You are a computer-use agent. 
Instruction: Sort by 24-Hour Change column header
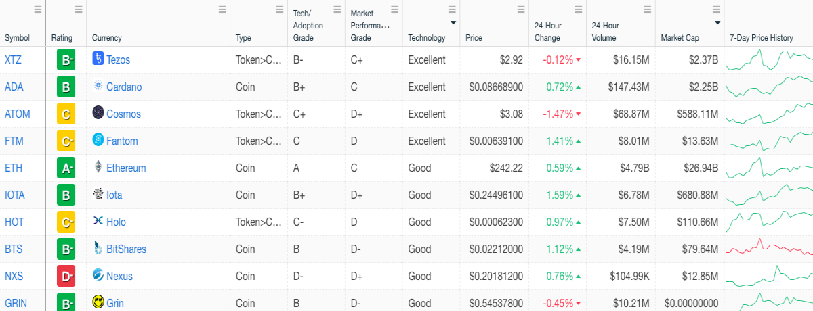click(548, 32)
